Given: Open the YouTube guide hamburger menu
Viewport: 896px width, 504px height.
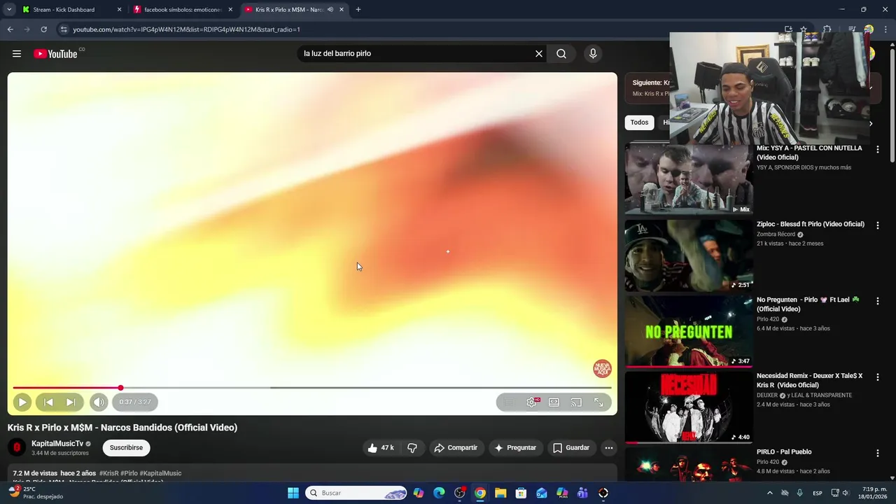Looking at the screenshot, I should 17,53.
